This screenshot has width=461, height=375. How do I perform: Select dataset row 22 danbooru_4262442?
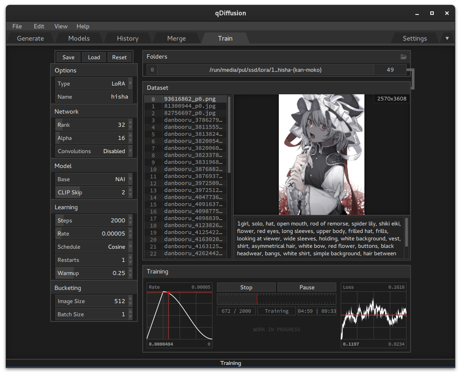coord(186,254)
